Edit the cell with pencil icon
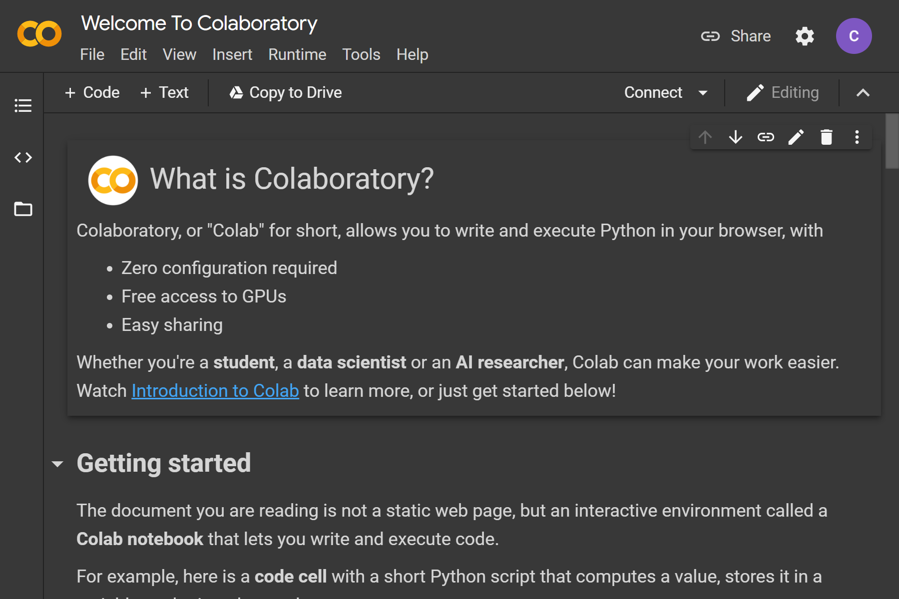Image resolution: width=899 pixels, height=599 pixels. point(796,137)
